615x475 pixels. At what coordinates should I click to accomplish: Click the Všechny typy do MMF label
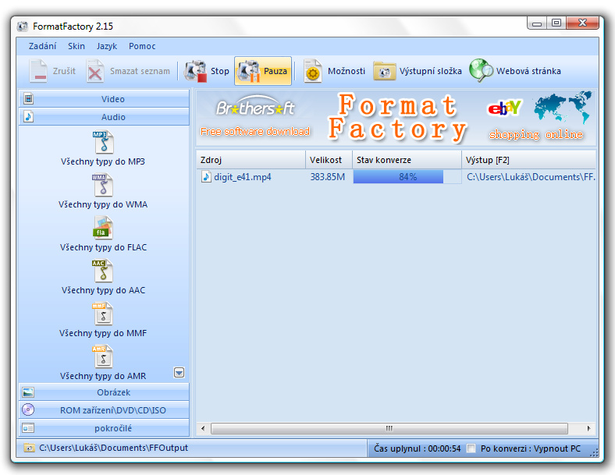point(103,333)
